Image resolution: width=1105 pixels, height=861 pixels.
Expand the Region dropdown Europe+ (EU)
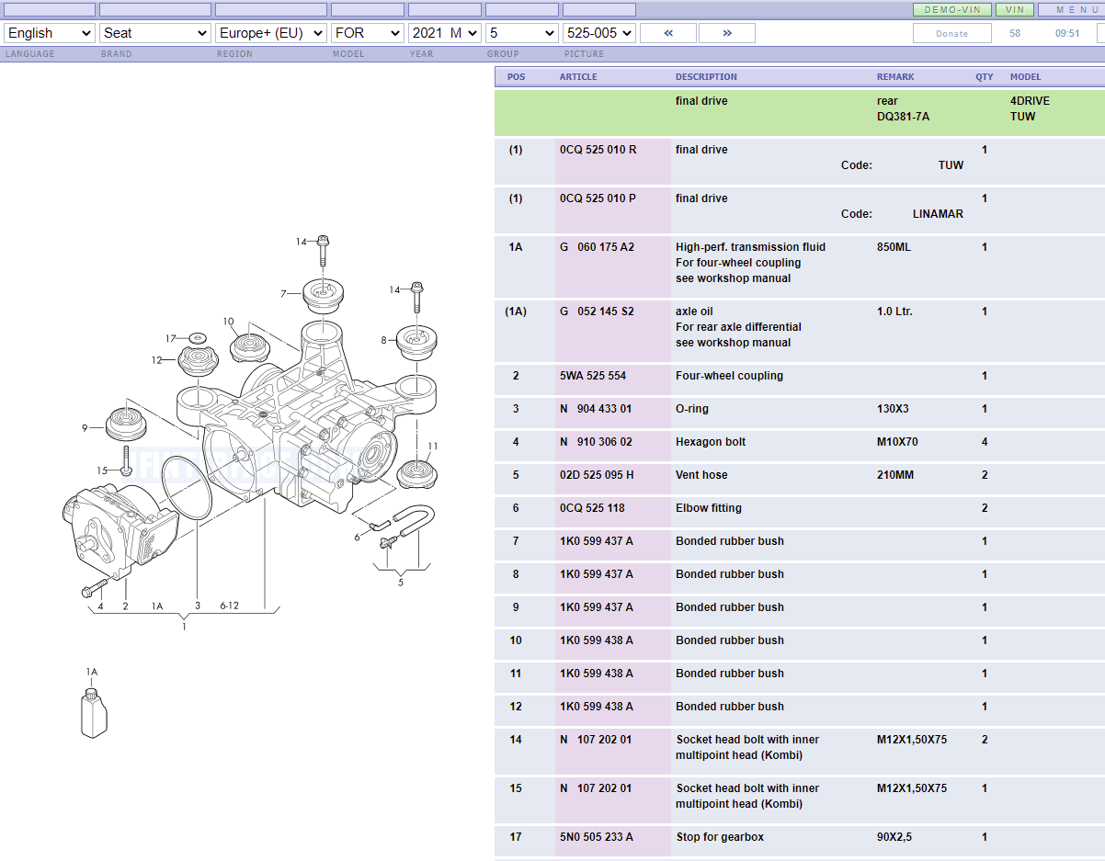coord(271,33)
